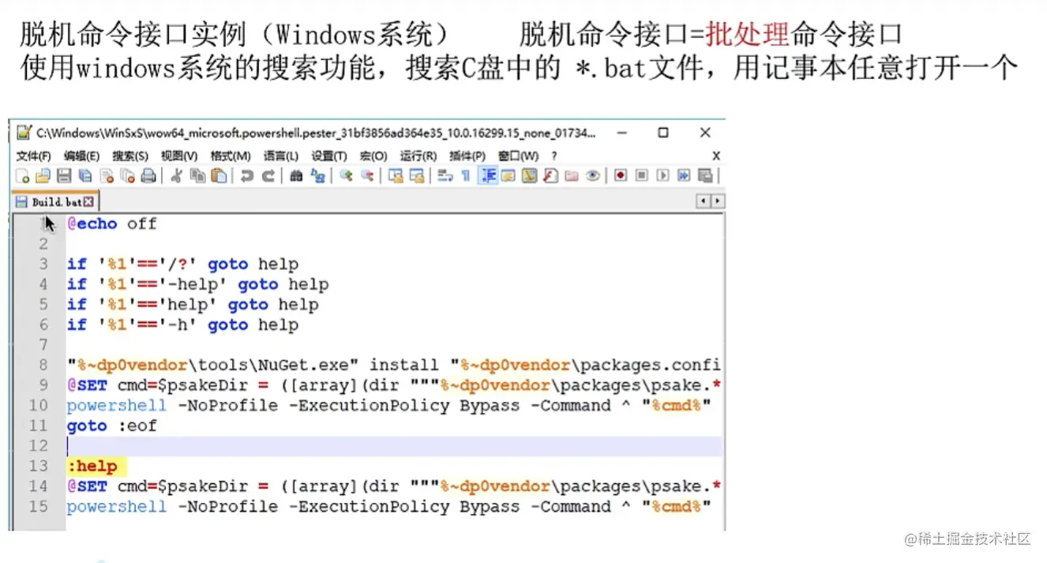Toggle word wrap toolbar icon

(x=445, y=175)
